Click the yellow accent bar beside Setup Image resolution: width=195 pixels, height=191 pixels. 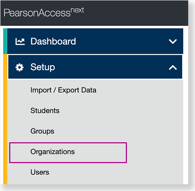point(5,119)
